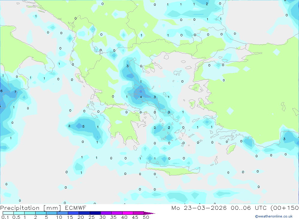Pick the 30 mm purple legend swatch
This screenshot has width=299, height=219.
[106, 213]
